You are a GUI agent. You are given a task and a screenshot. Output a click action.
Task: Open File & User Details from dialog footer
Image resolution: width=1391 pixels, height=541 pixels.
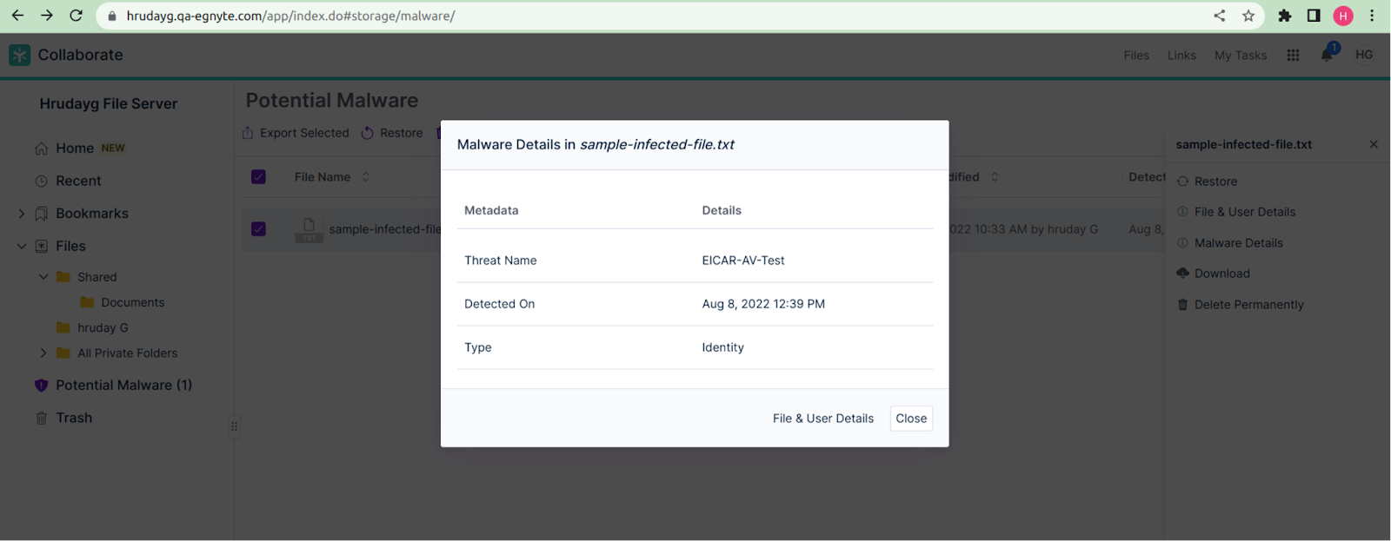pyautogui.click(x=822, y=419)
